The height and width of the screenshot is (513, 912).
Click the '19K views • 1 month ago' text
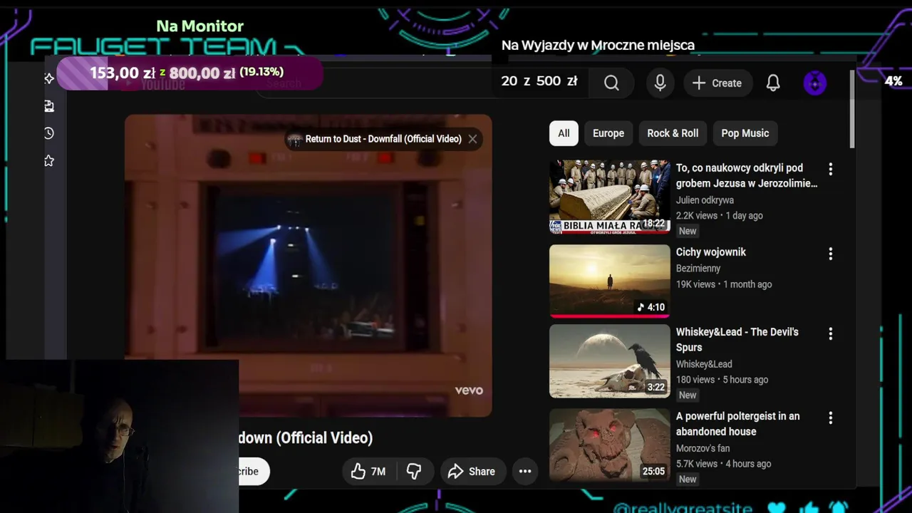(724, 284)
